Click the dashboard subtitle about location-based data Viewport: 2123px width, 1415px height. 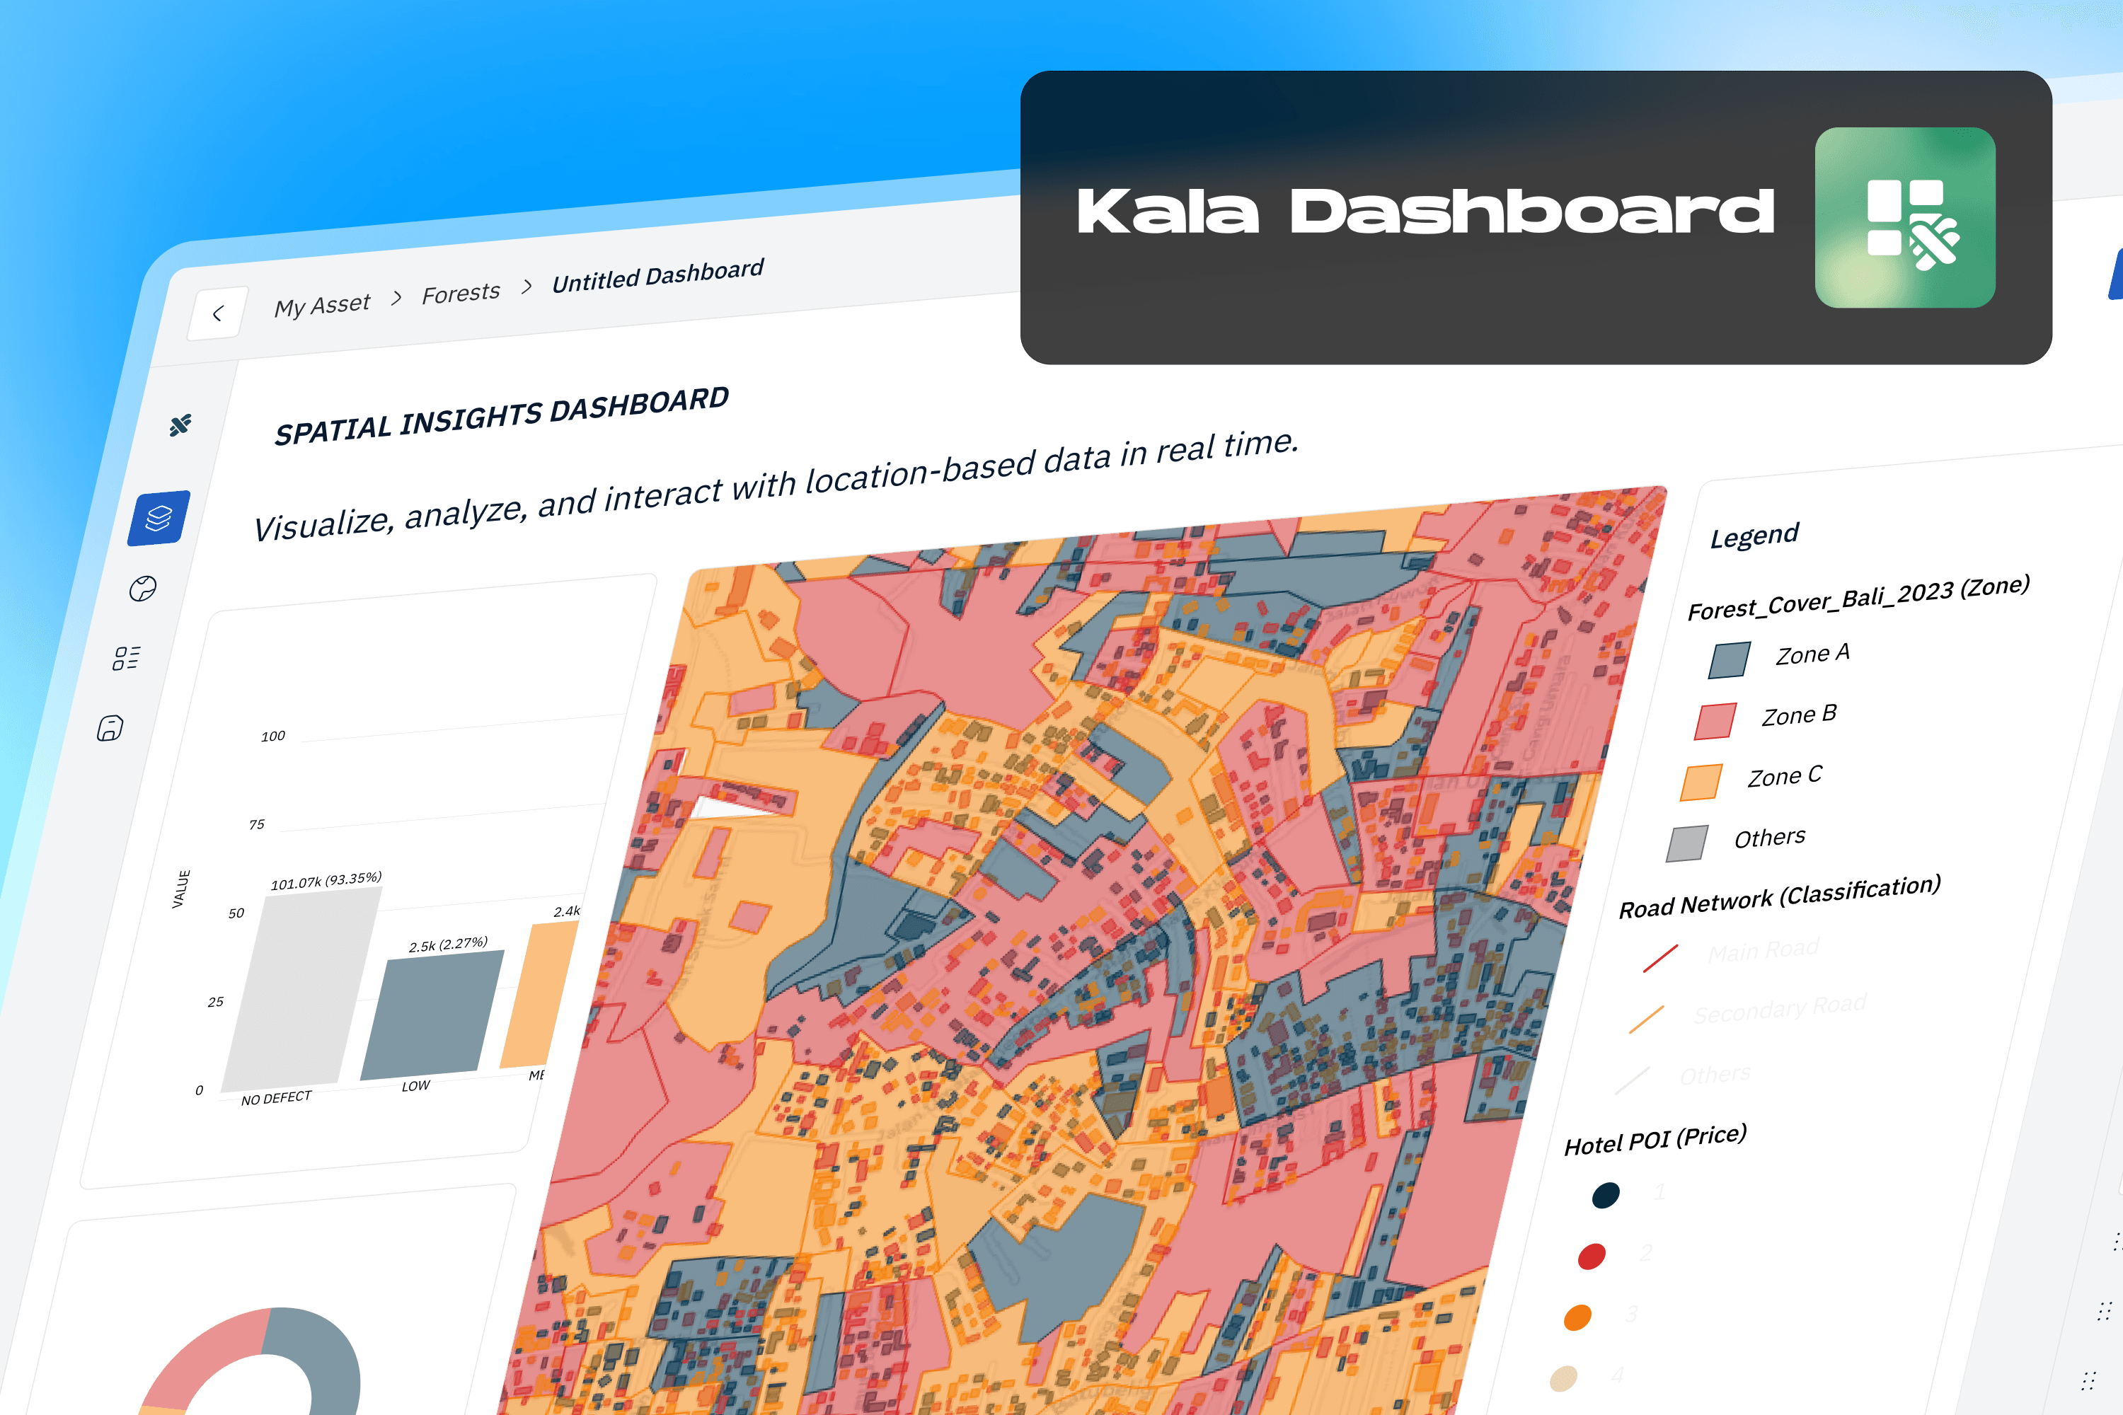776,485
